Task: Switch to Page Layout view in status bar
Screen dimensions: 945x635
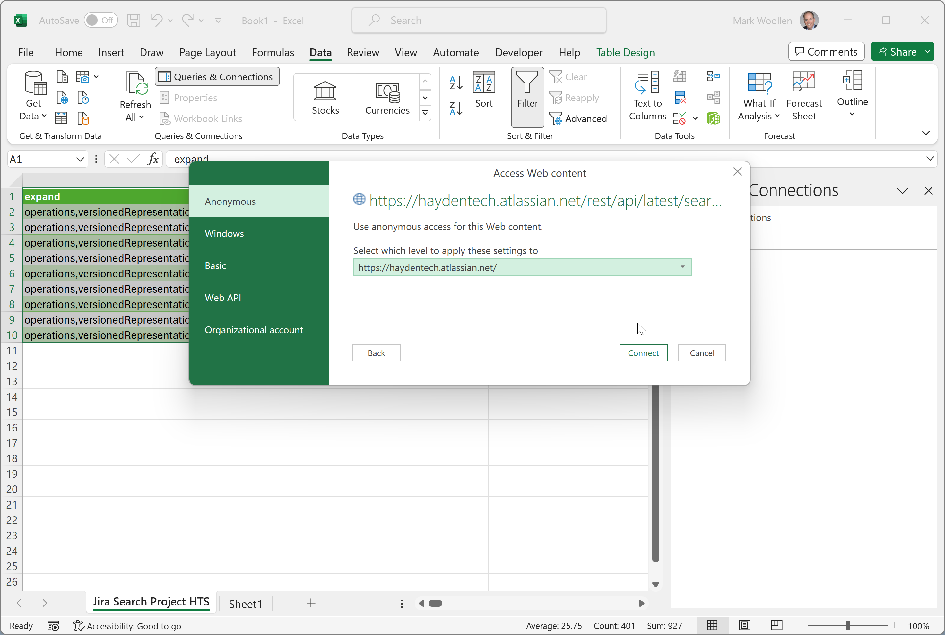Action: pos(744,625)
